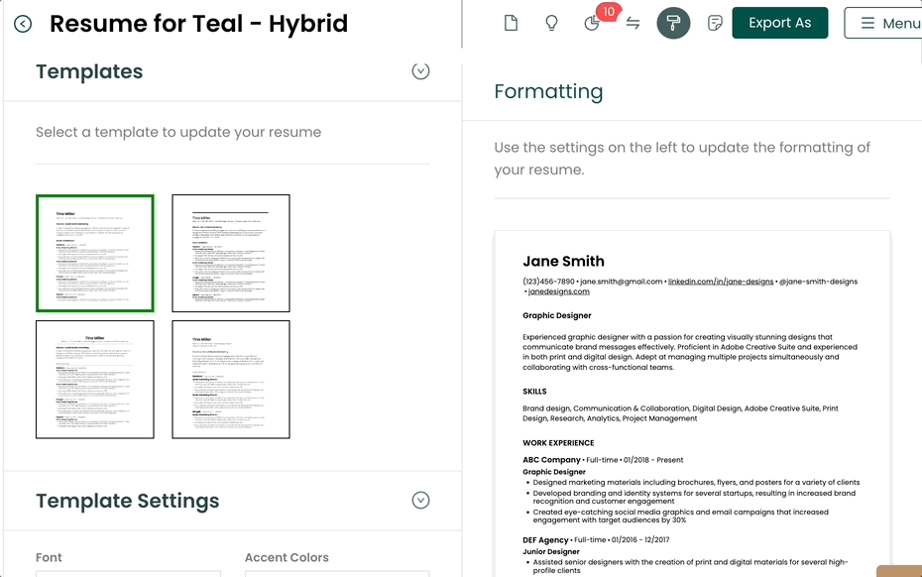Select the second resume template thumbnail
922x577 pixels.
click(x=230, y=252)
